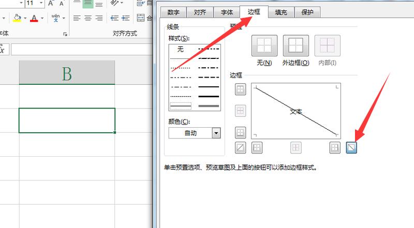Screen dimensions: 414x228
Task: Click the wrap text icon
Action: click(x=141, y=3)
